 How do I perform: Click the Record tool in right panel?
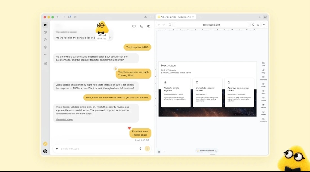click(263, 106)
